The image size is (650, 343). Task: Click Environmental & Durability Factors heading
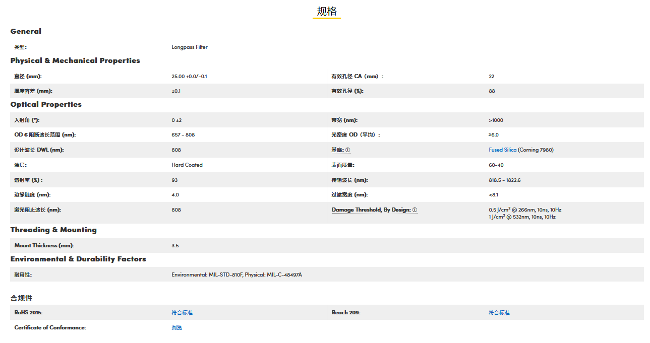(78, 259)
